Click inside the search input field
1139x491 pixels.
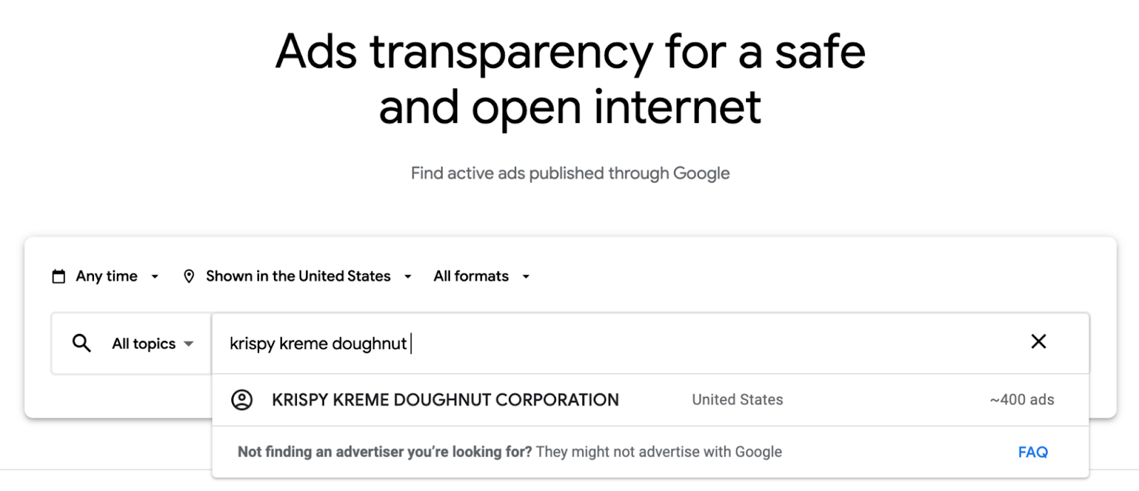pos(498,343)
